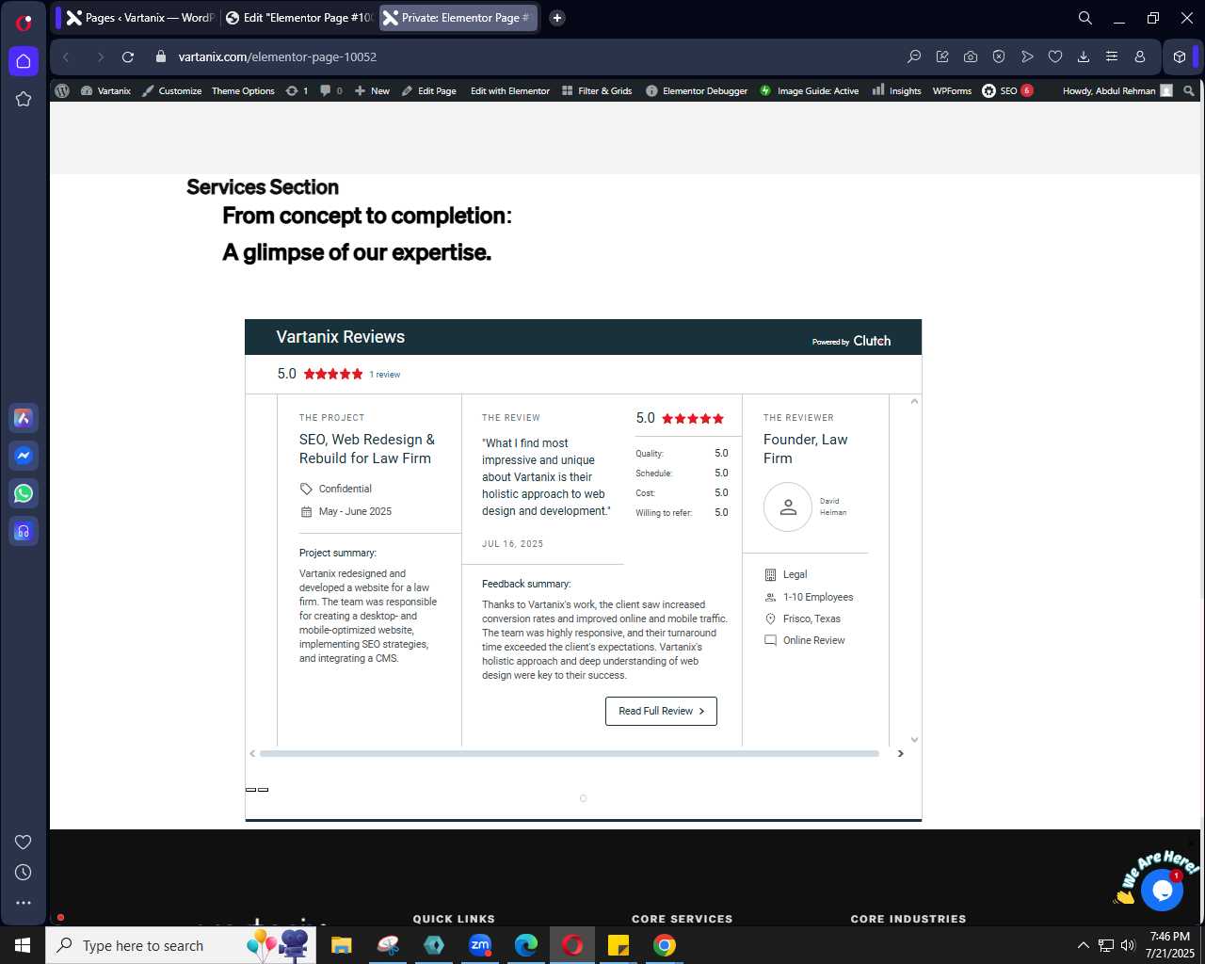Open updates counter showing 1
Screen dimensions: 1205x964
click(x=297, y=90)
